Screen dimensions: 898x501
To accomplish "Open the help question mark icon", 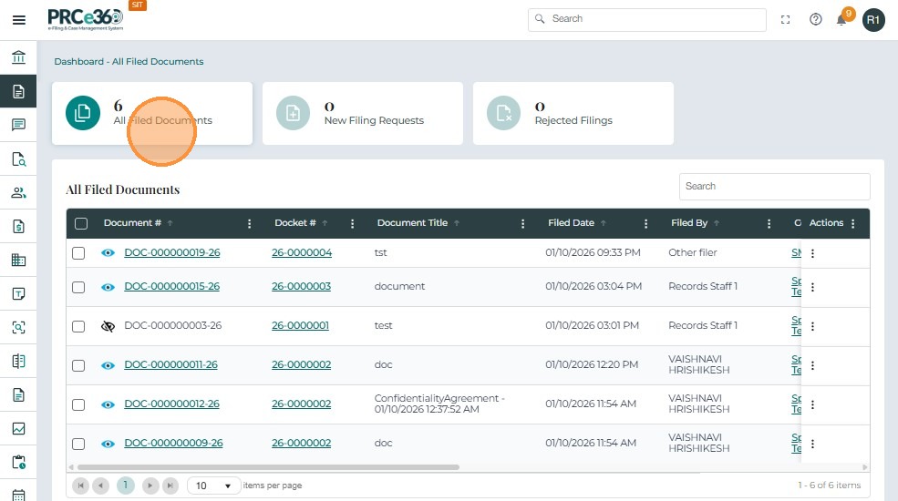I will 816,19.
